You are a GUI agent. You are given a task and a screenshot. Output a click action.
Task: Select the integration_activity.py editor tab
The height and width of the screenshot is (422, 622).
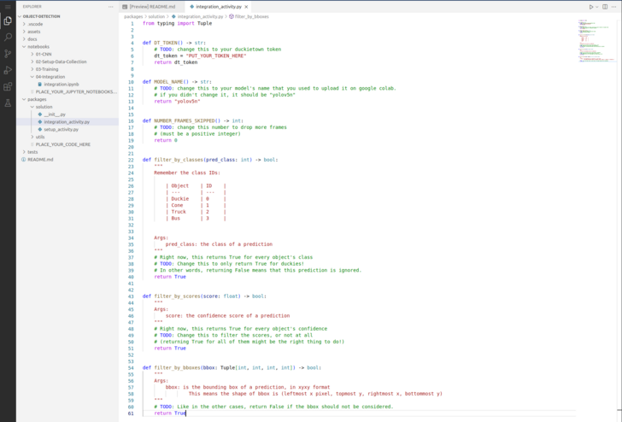point(219,7)
